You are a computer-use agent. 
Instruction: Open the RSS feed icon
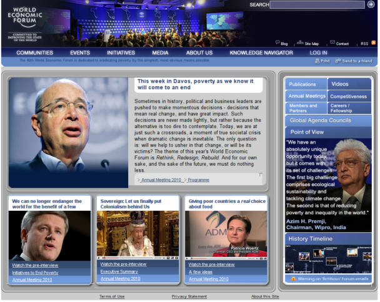pos(373,43)
